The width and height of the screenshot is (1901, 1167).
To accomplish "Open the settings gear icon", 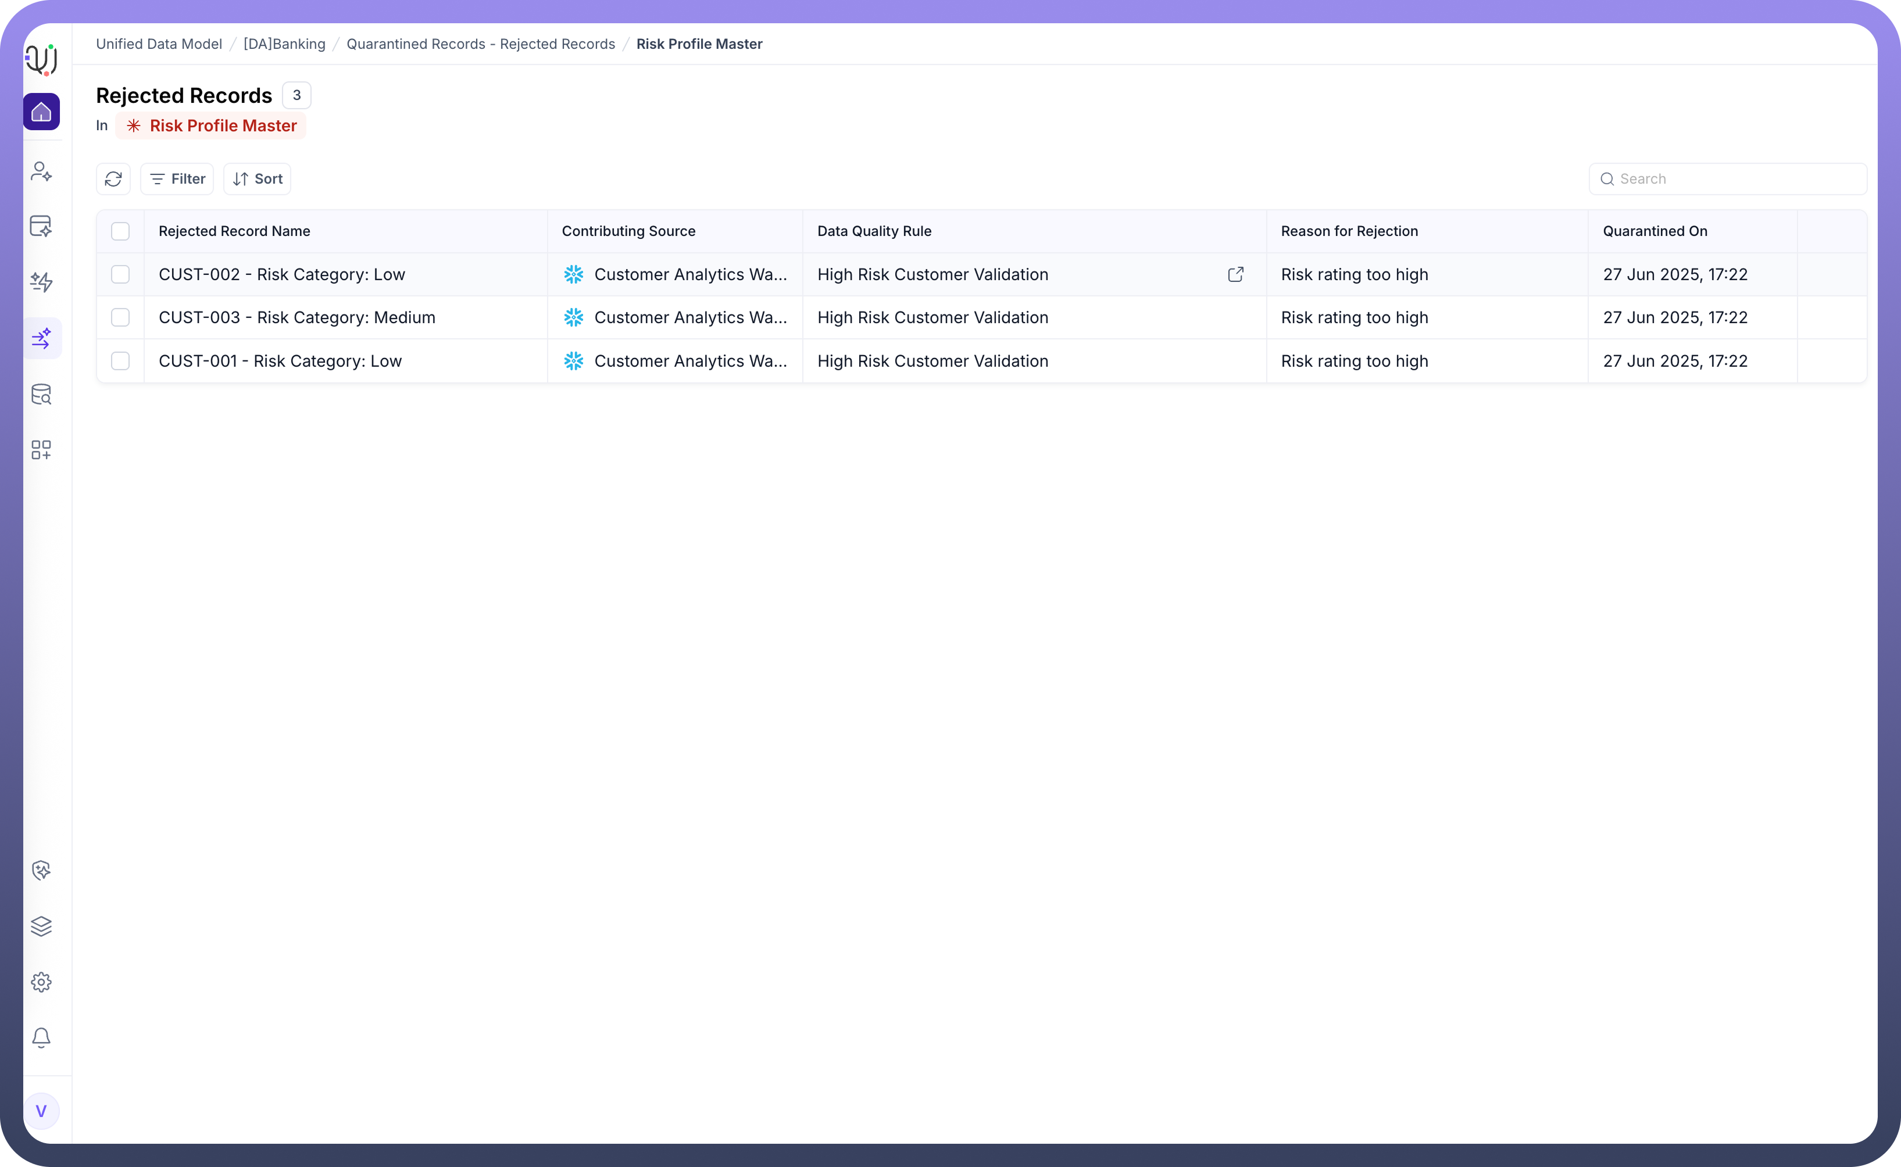I will [x=42, y=982].
